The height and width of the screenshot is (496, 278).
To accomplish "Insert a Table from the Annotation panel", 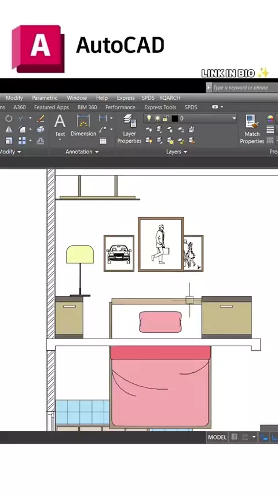I will coord(103,141).
